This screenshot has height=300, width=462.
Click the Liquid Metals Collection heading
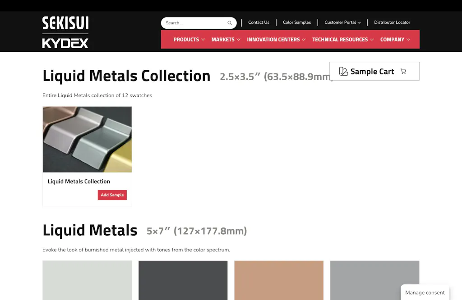(126, 76)
